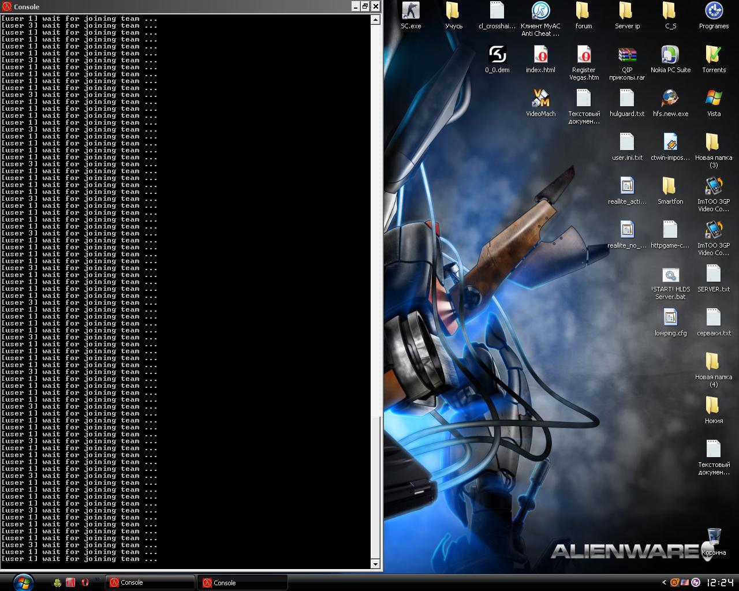Close the Console window
The image size is (739, 591).
point(375,6)
